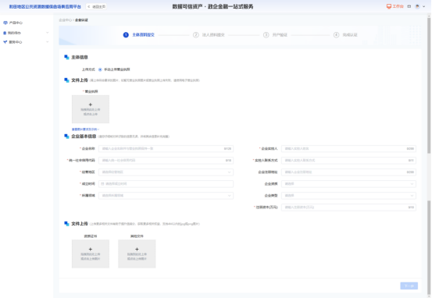Open the 所属领域 dropdown
The width and height of the screenshot is (432, 298).
[166, 196]
